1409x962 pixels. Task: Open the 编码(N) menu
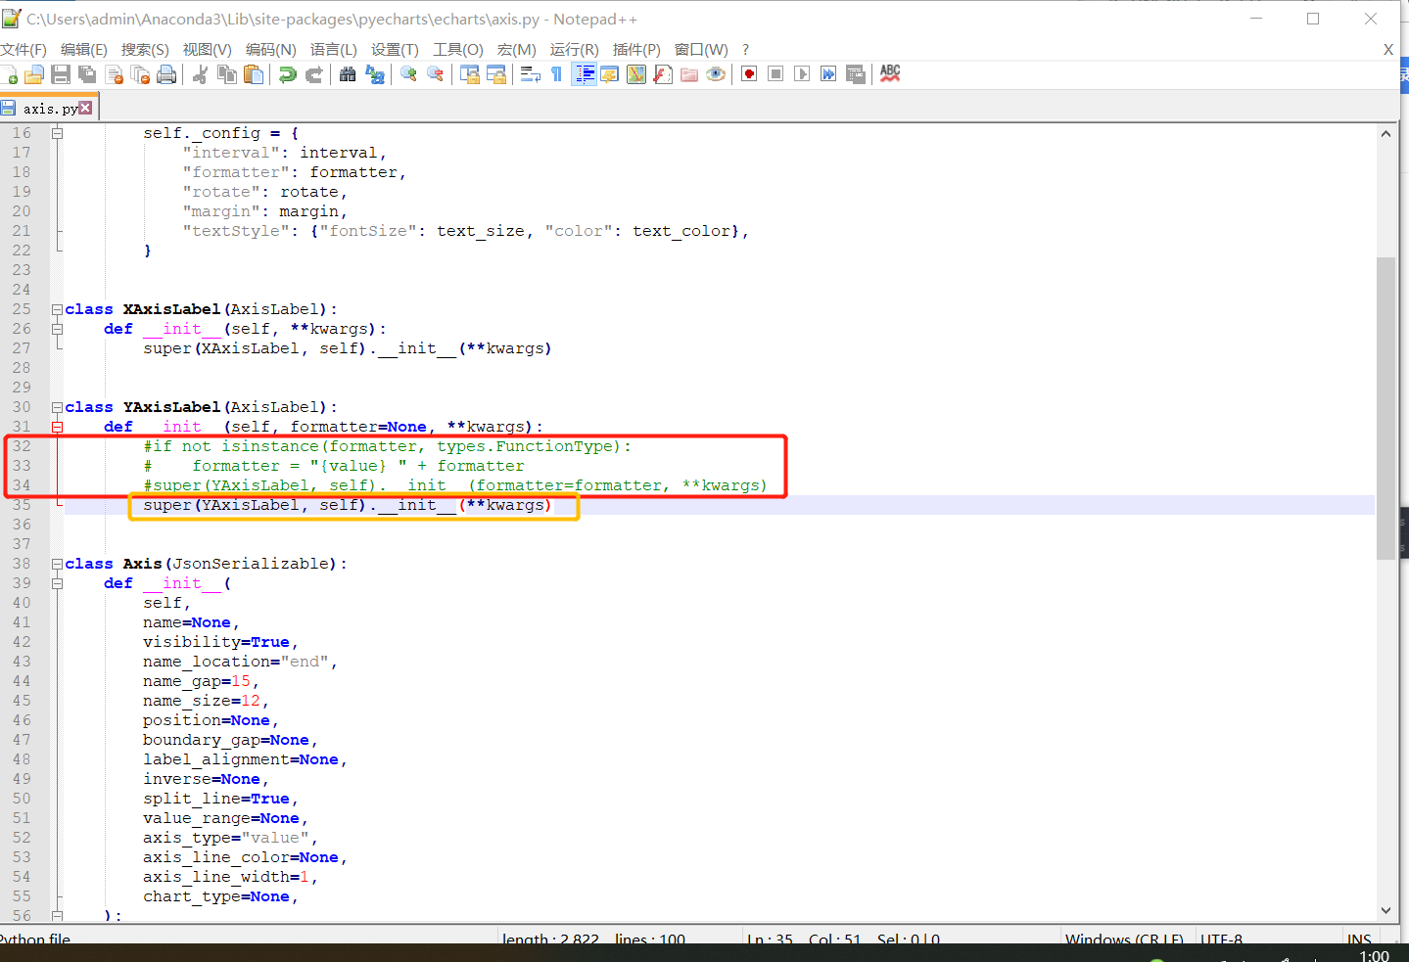tap(270, 50)
